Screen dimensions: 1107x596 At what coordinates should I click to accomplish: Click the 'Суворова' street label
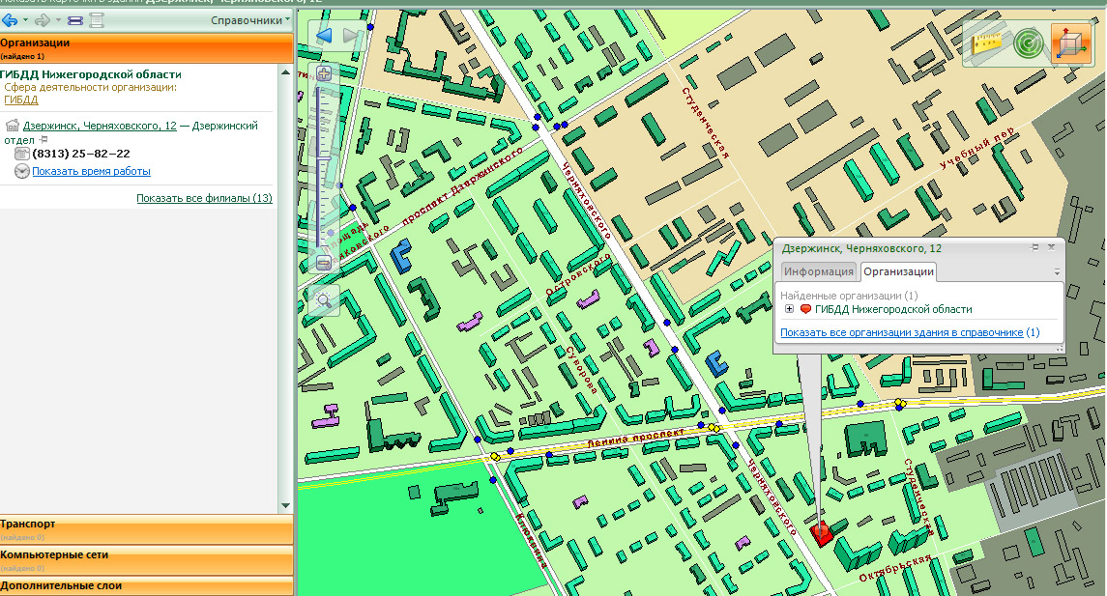(582, 370)
